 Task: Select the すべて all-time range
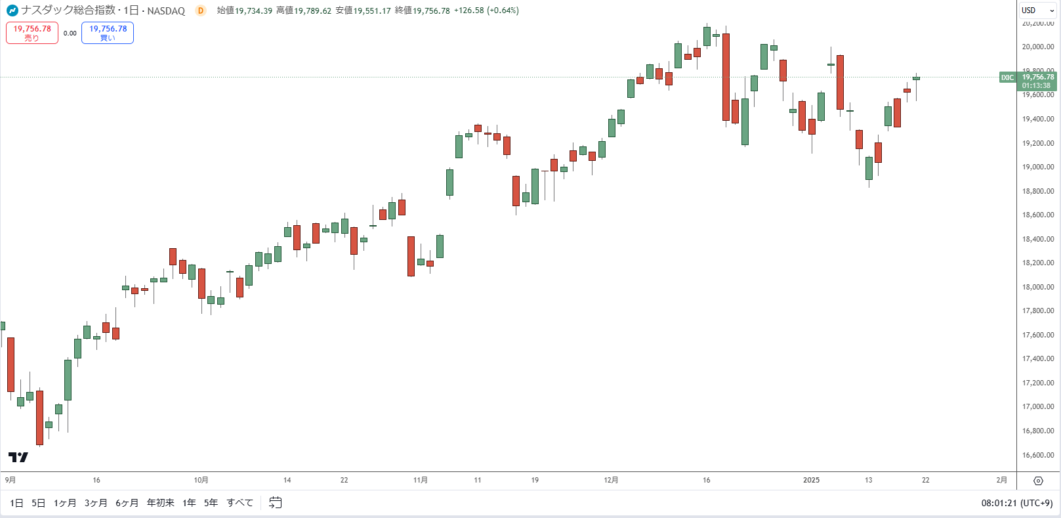240,503
